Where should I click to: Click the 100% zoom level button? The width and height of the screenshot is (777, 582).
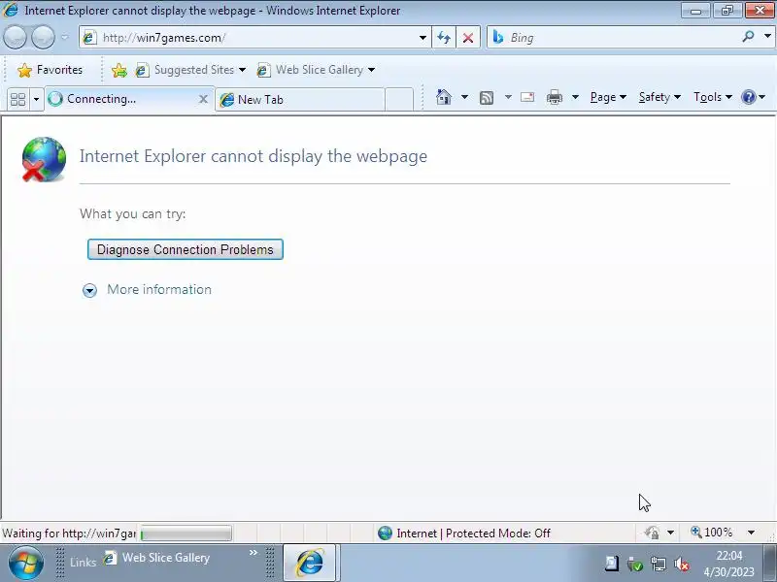tap(712, 533)
